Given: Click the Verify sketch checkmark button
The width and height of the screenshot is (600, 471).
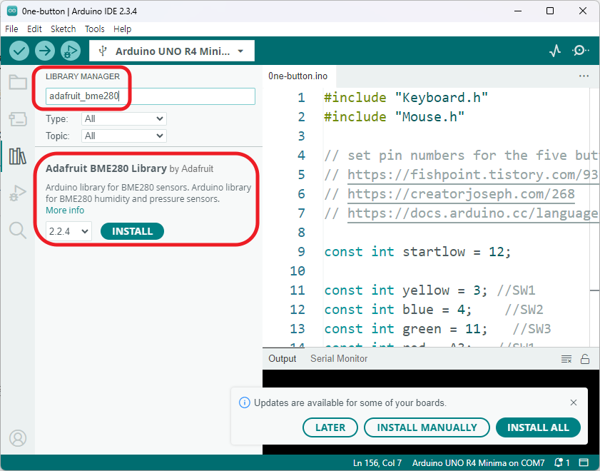Looking at the screenshot, I should click(19, 51).
